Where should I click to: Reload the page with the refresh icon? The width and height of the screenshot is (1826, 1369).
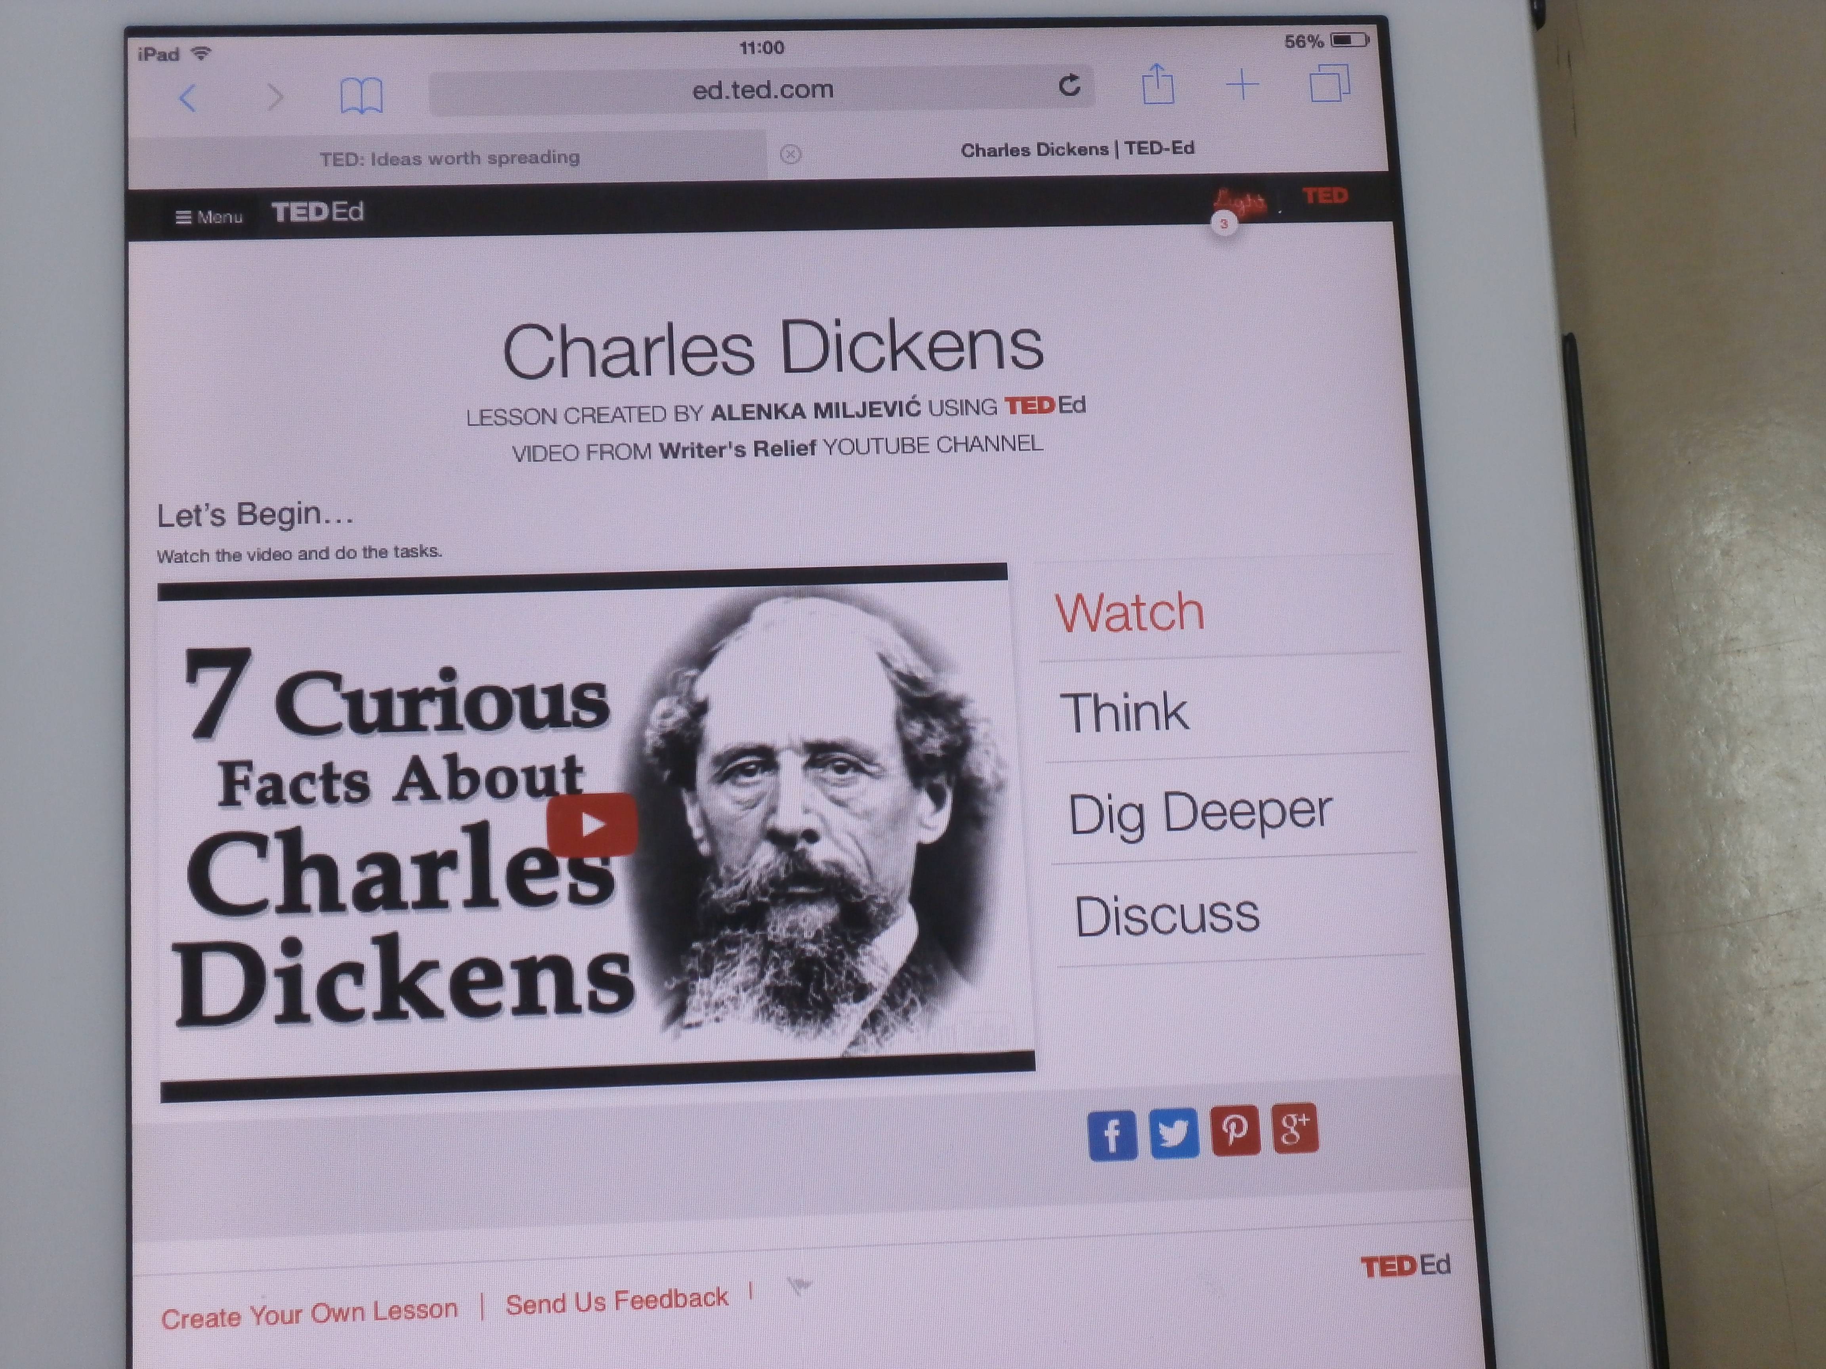point(1069,85)
